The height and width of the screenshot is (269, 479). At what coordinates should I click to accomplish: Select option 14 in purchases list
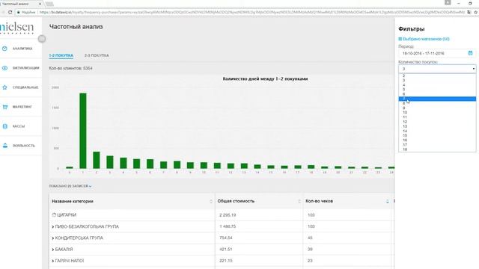437,132
